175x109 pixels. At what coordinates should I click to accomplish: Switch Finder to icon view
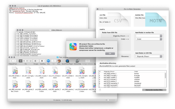tap(20, 61)
